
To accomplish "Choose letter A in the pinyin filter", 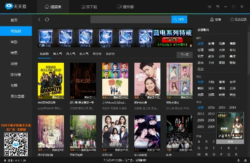I will tap(200, 141).
